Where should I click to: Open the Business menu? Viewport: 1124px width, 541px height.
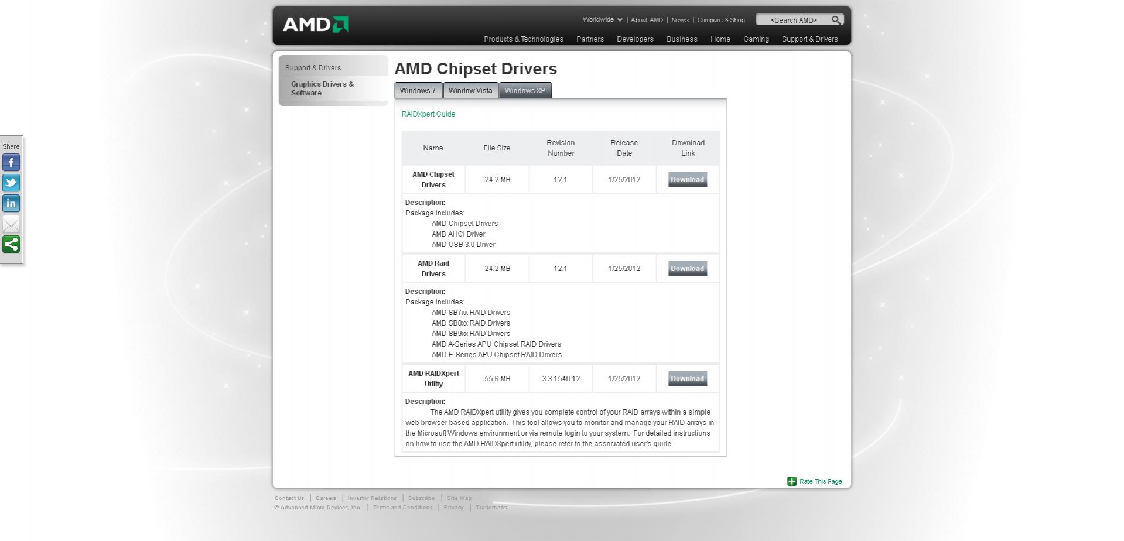tap(682, 39)
